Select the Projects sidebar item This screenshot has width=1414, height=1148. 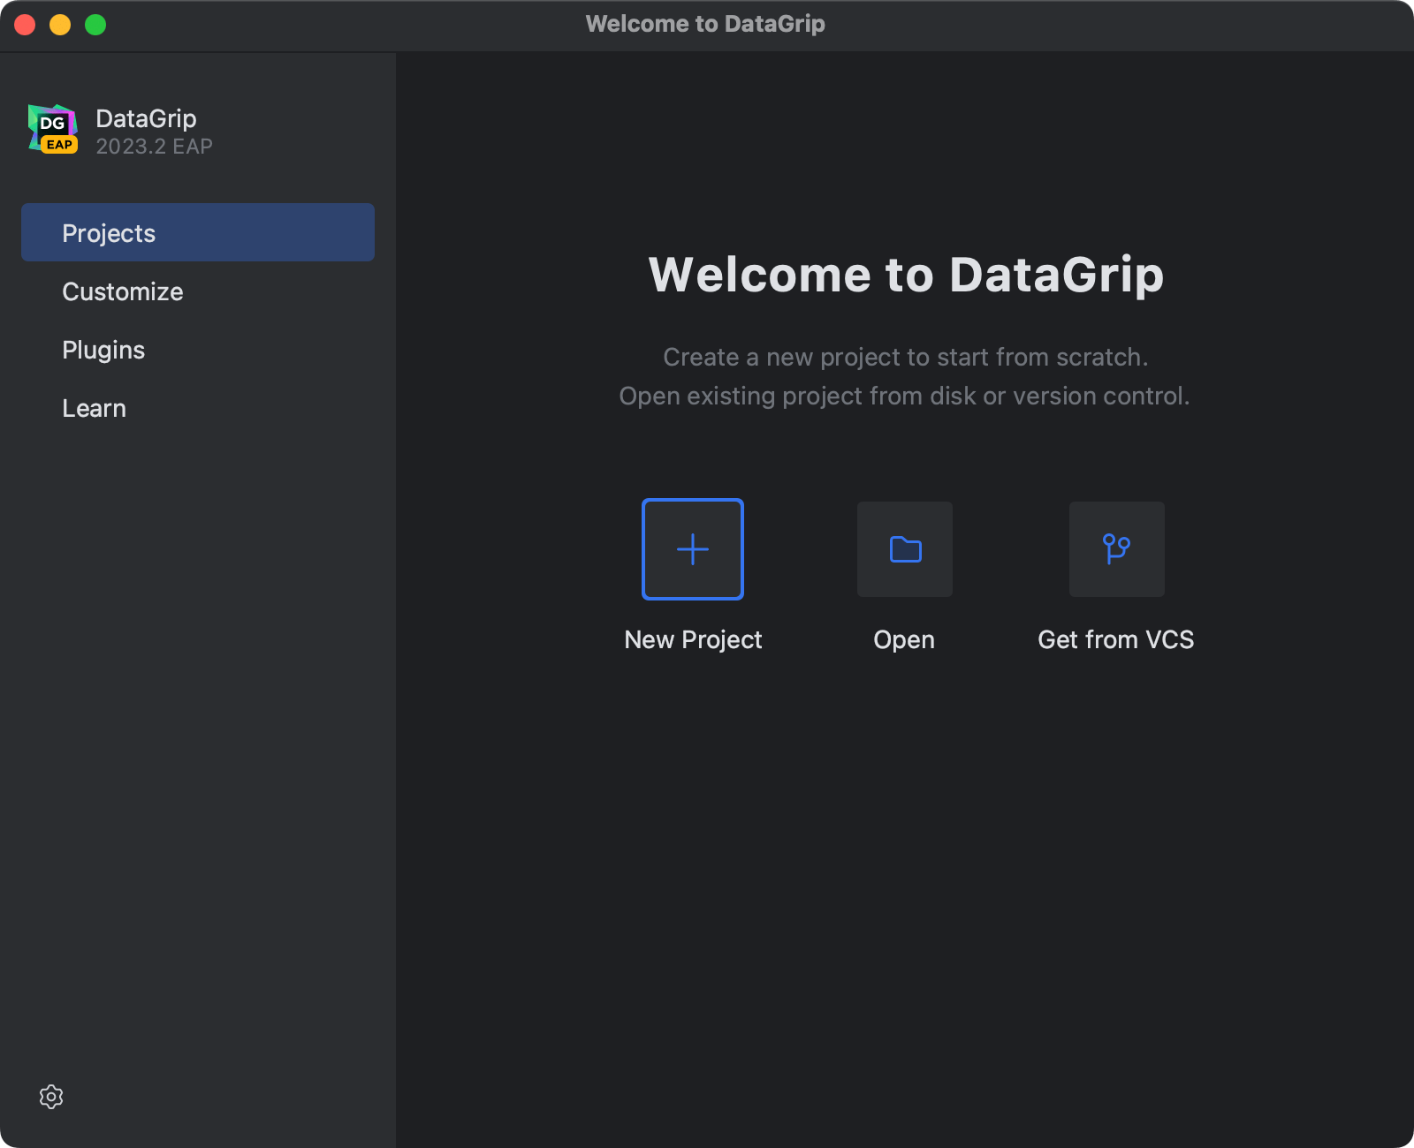pos(109,232)
